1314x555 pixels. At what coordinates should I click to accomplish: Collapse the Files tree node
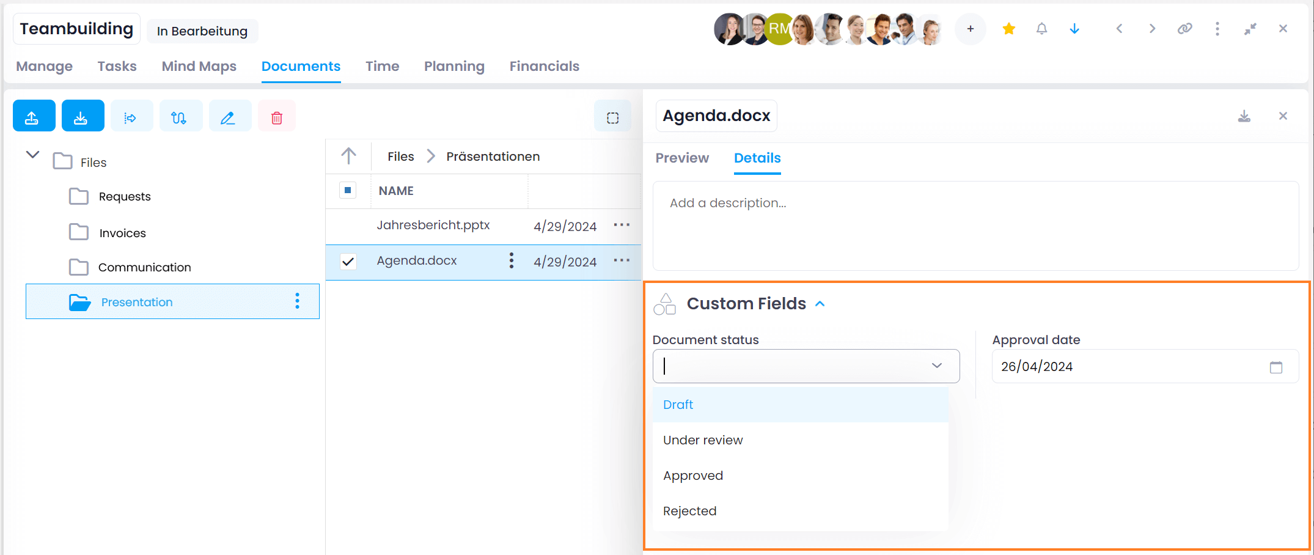click(33, 155)
